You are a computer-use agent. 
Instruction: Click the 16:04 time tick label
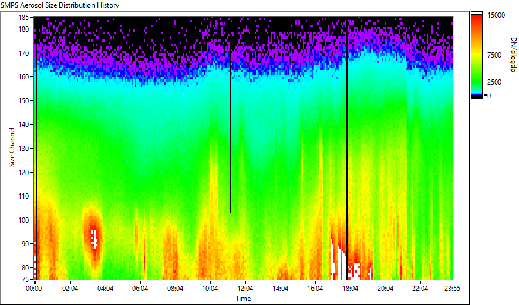(x=315, y=289)
